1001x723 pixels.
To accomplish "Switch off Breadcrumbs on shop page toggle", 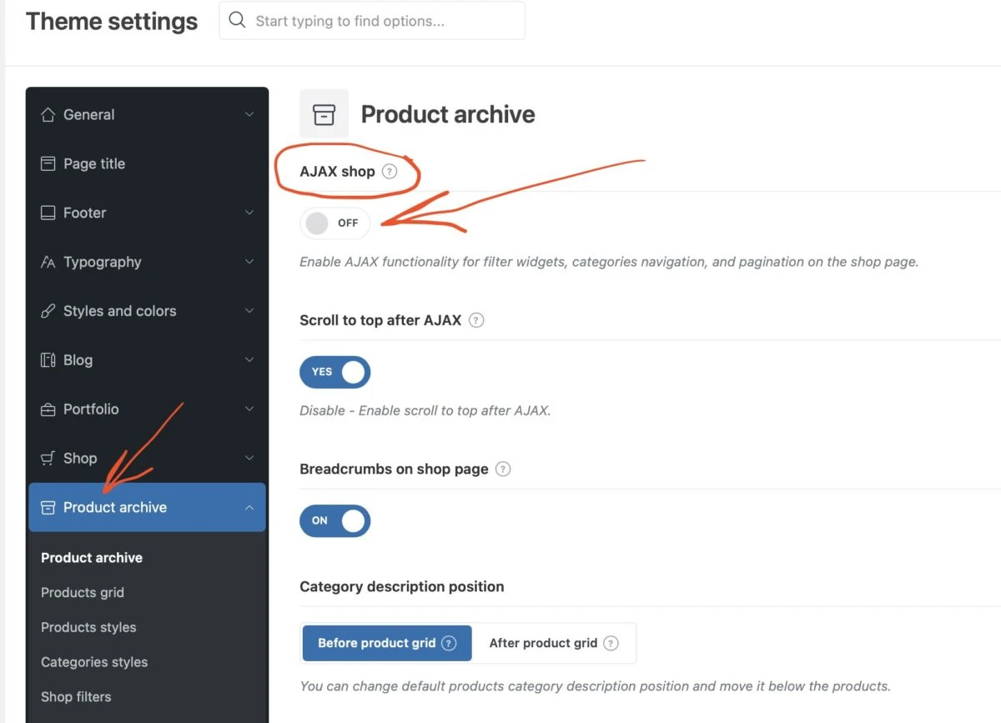I will (x=335, y=520).
